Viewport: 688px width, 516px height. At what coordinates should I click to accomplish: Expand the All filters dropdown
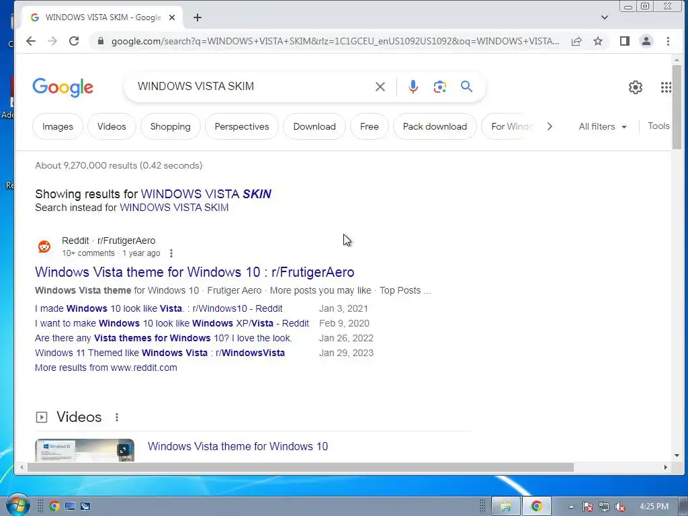pyautogui.click(x=602, y=126)
